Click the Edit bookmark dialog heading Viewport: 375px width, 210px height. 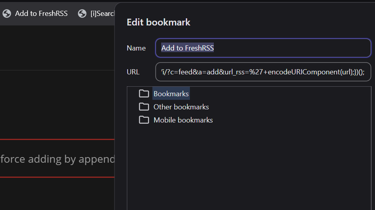pyautogui.click(x=158, y=22)
